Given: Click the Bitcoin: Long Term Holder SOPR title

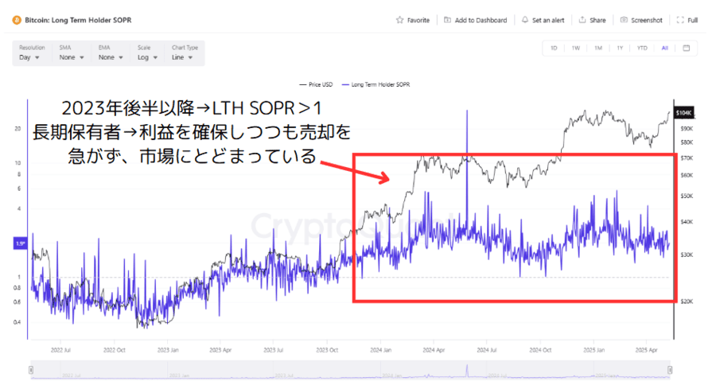Looking at the screenshot, I should point(78,20).
